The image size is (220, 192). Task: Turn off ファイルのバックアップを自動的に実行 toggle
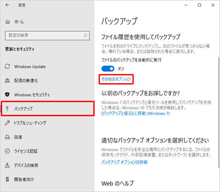tap(108, 69)
